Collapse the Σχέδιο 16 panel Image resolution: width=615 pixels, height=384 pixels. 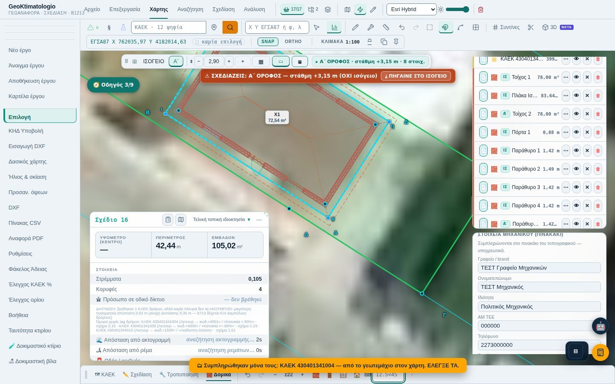(x=259, y=220)
